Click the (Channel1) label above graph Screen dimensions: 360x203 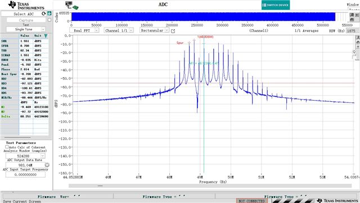click(259, 30)
